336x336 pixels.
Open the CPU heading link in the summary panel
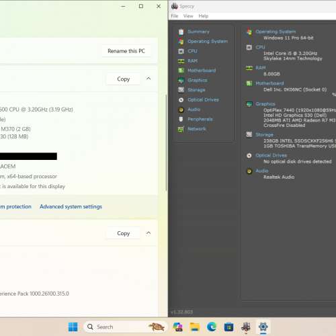point(260,47)
